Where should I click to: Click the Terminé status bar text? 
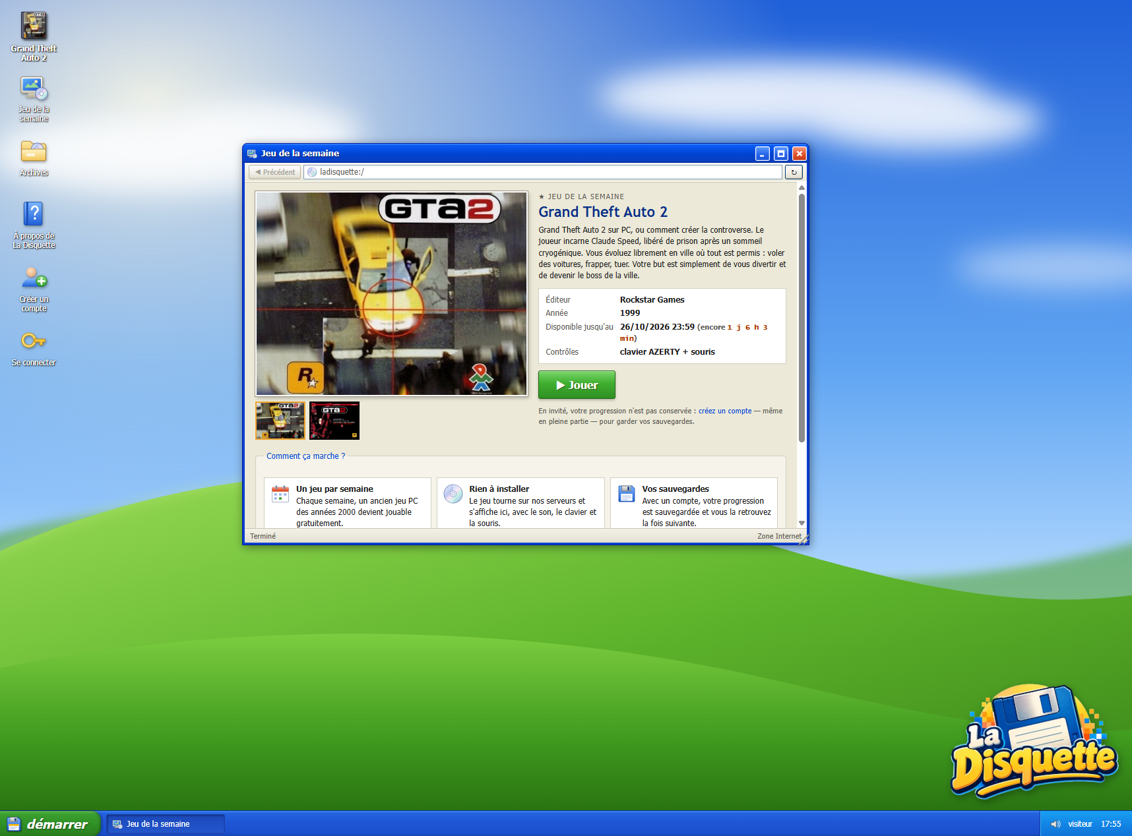(263, 536)
